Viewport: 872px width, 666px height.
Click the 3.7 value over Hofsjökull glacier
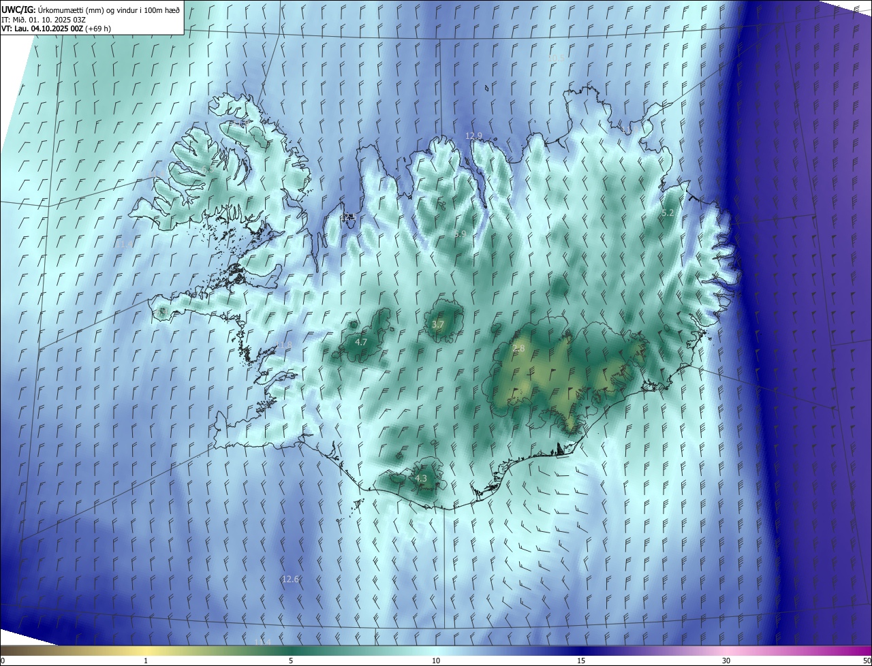[437, 325]
